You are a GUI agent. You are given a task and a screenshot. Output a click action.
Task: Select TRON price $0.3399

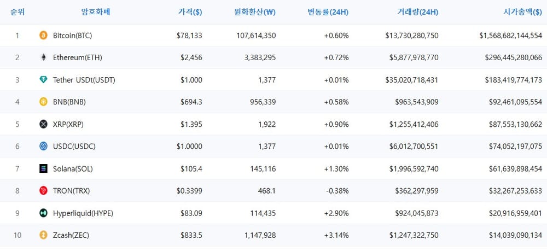click(189, 191)
